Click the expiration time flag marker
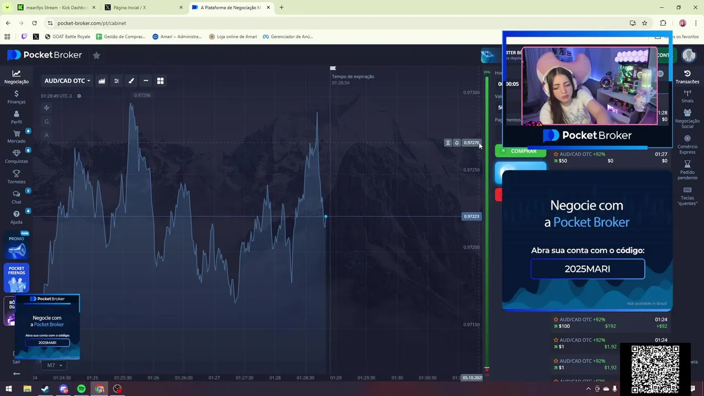704x396 pixels. (333, 68)
